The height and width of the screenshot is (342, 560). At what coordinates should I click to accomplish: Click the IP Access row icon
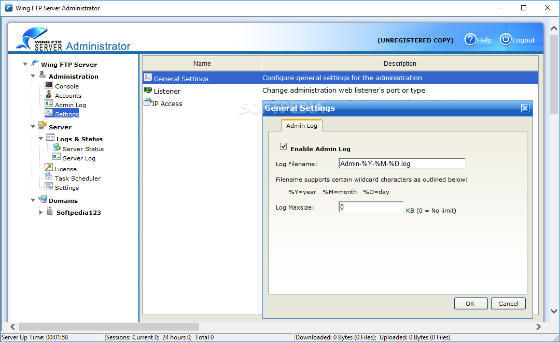point(147,102)
